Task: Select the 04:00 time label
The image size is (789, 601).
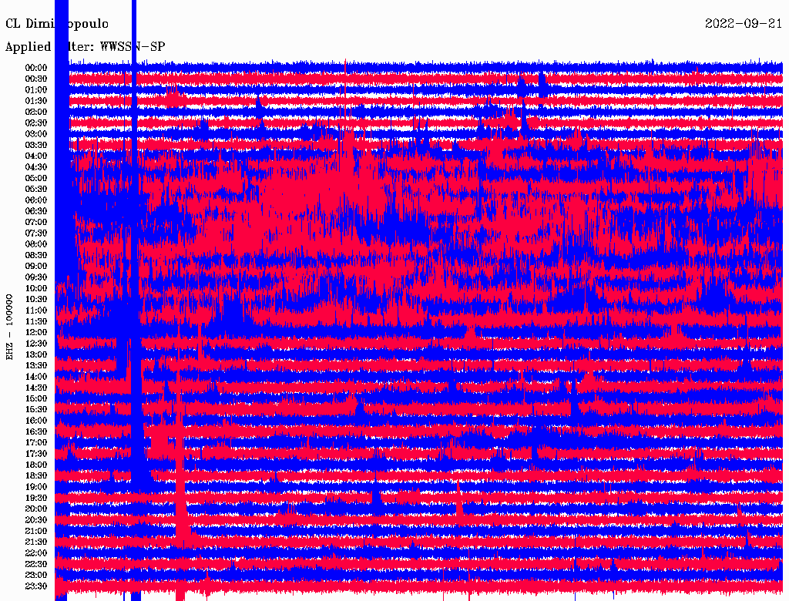Action: 36,156
